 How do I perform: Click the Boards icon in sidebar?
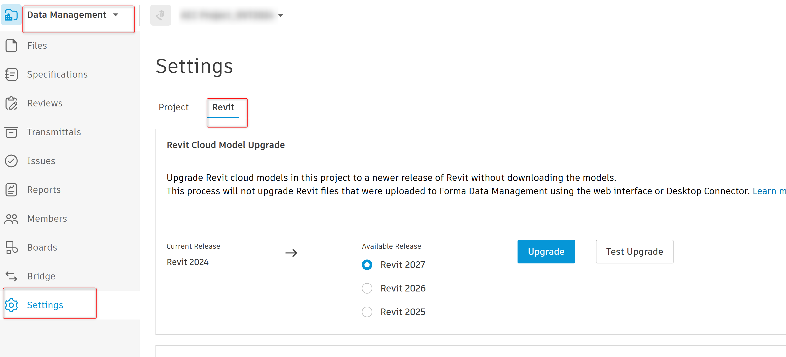pos(11,247)
